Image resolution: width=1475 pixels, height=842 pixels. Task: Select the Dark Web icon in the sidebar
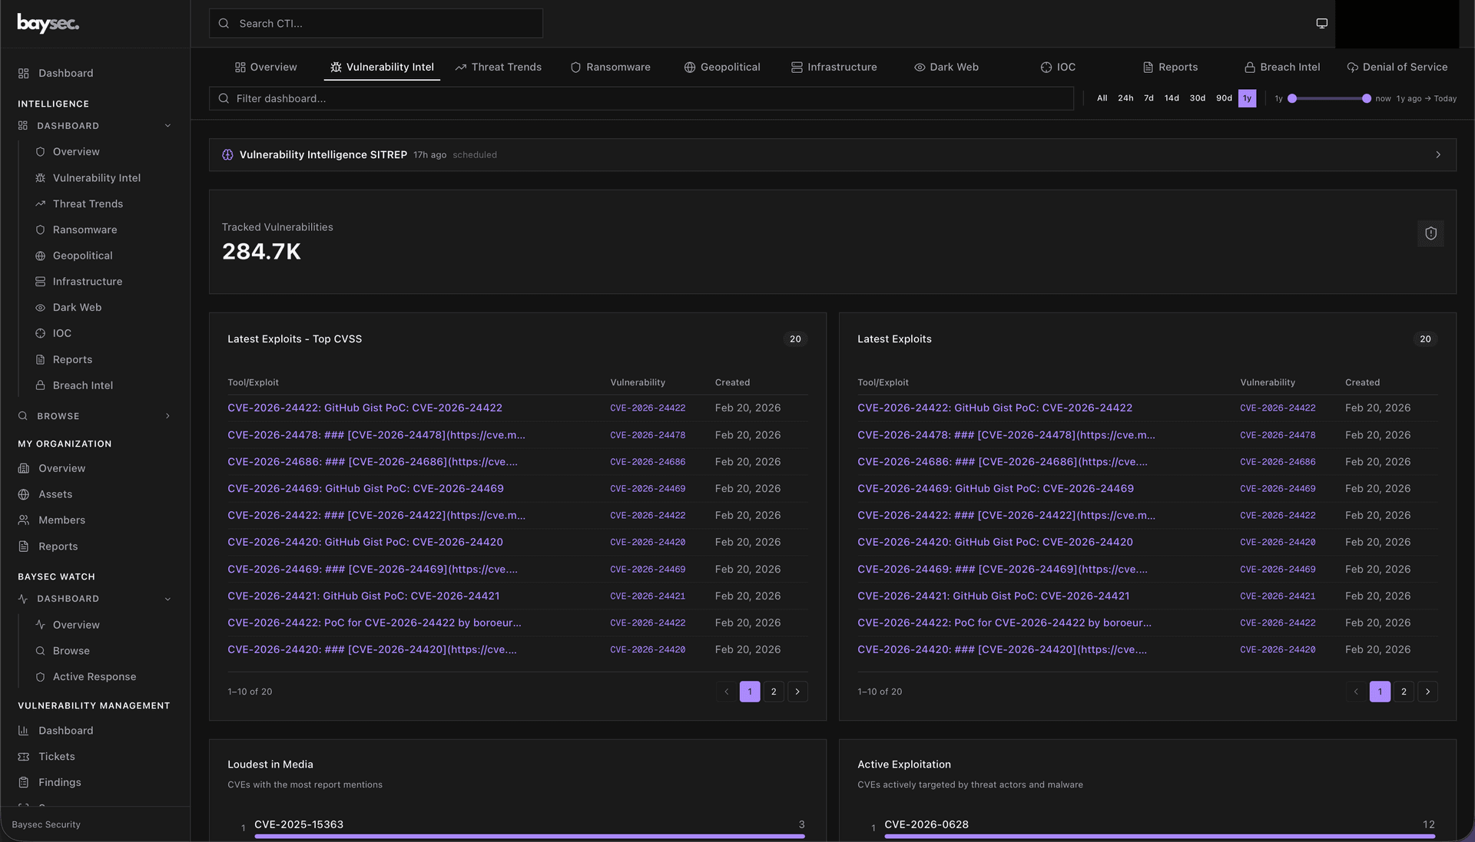41,307
